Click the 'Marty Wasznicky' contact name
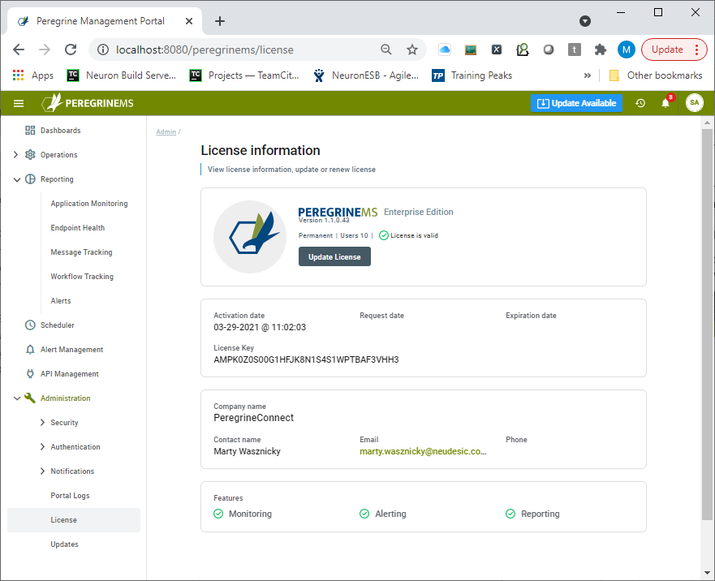This screenshot has height=581, width=715. coord(248,451)
